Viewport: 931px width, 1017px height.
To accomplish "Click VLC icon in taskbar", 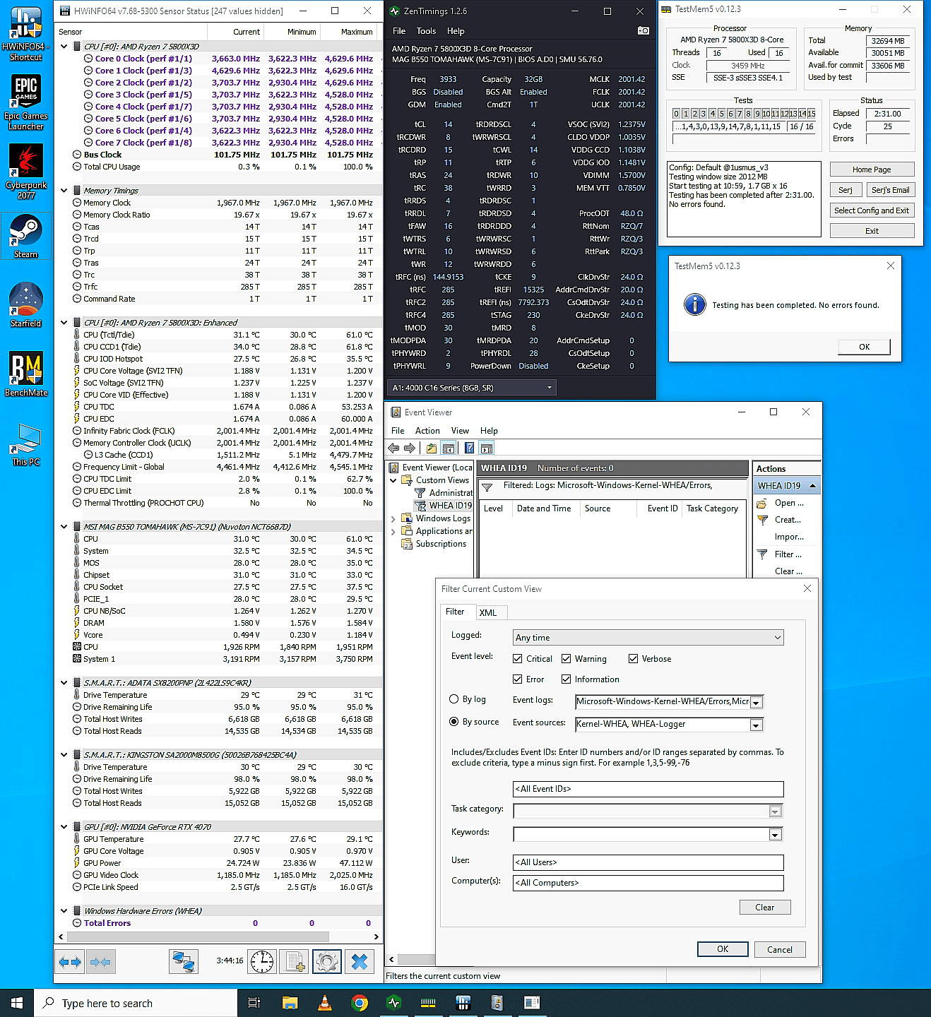I will point(325,1003).
